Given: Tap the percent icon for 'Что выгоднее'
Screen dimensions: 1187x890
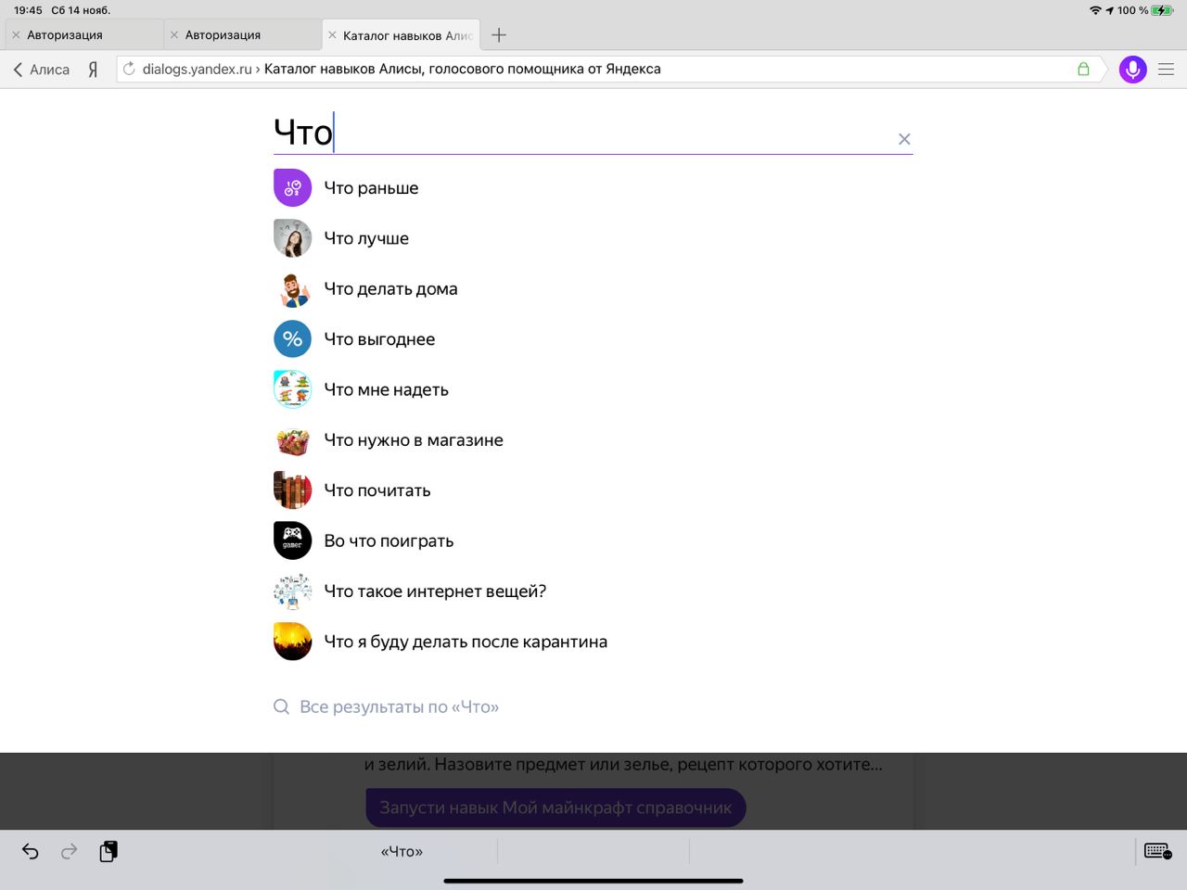Looking at the screenshot, I should [292, 339].
